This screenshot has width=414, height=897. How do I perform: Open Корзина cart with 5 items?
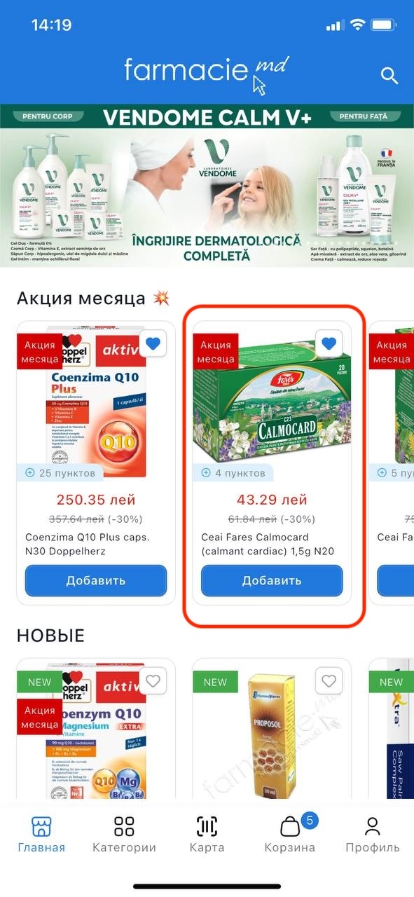click(289, 834)
